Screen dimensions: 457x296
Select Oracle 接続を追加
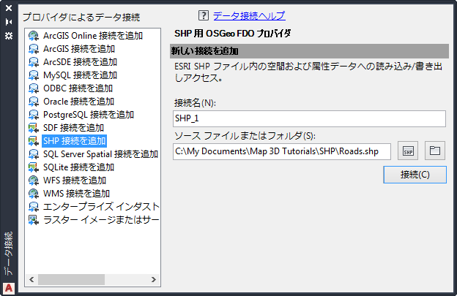coord(78,102)
